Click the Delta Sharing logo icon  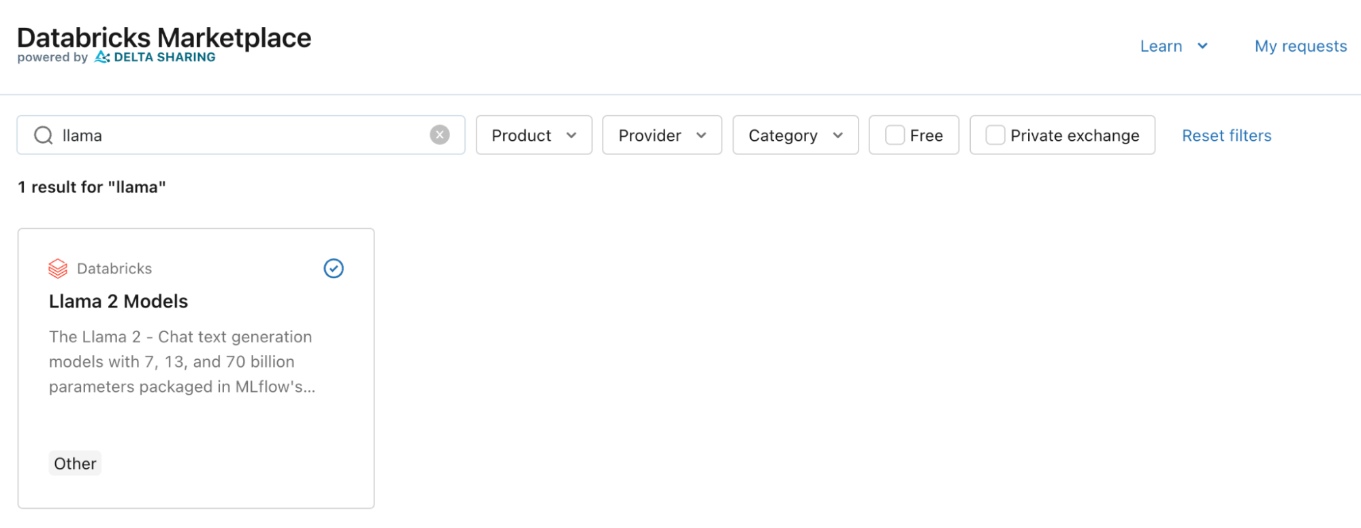(x=102, y=57)
